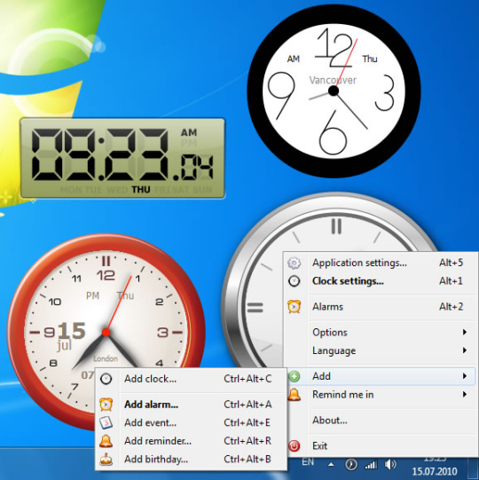The image size is (479, 480).
Task: Expand the Options submenu arrow
Action: (465, 332)
